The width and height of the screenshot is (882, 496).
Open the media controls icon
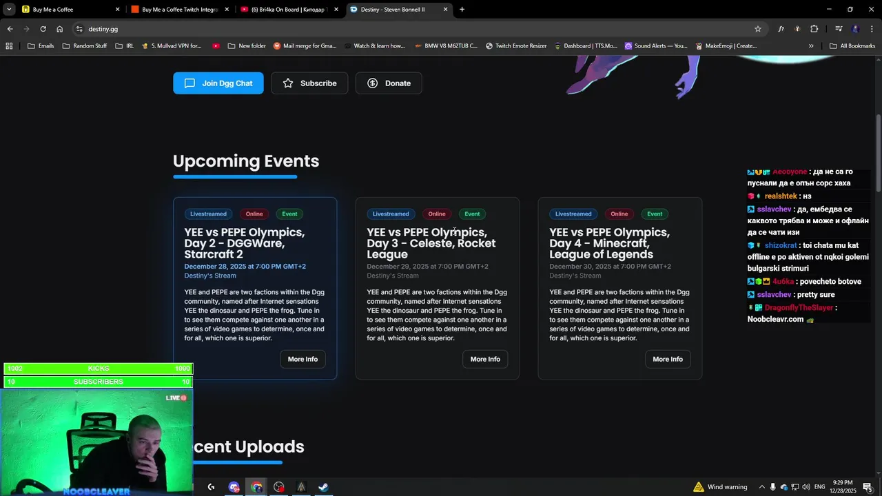point(839,29)
